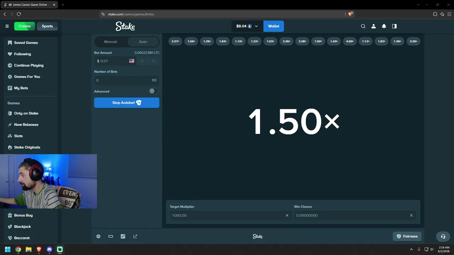Open the Wallet

coord(273,26)
